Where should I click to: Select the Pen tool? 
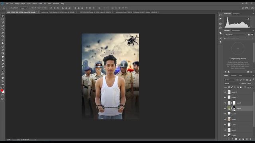(3, 64)
